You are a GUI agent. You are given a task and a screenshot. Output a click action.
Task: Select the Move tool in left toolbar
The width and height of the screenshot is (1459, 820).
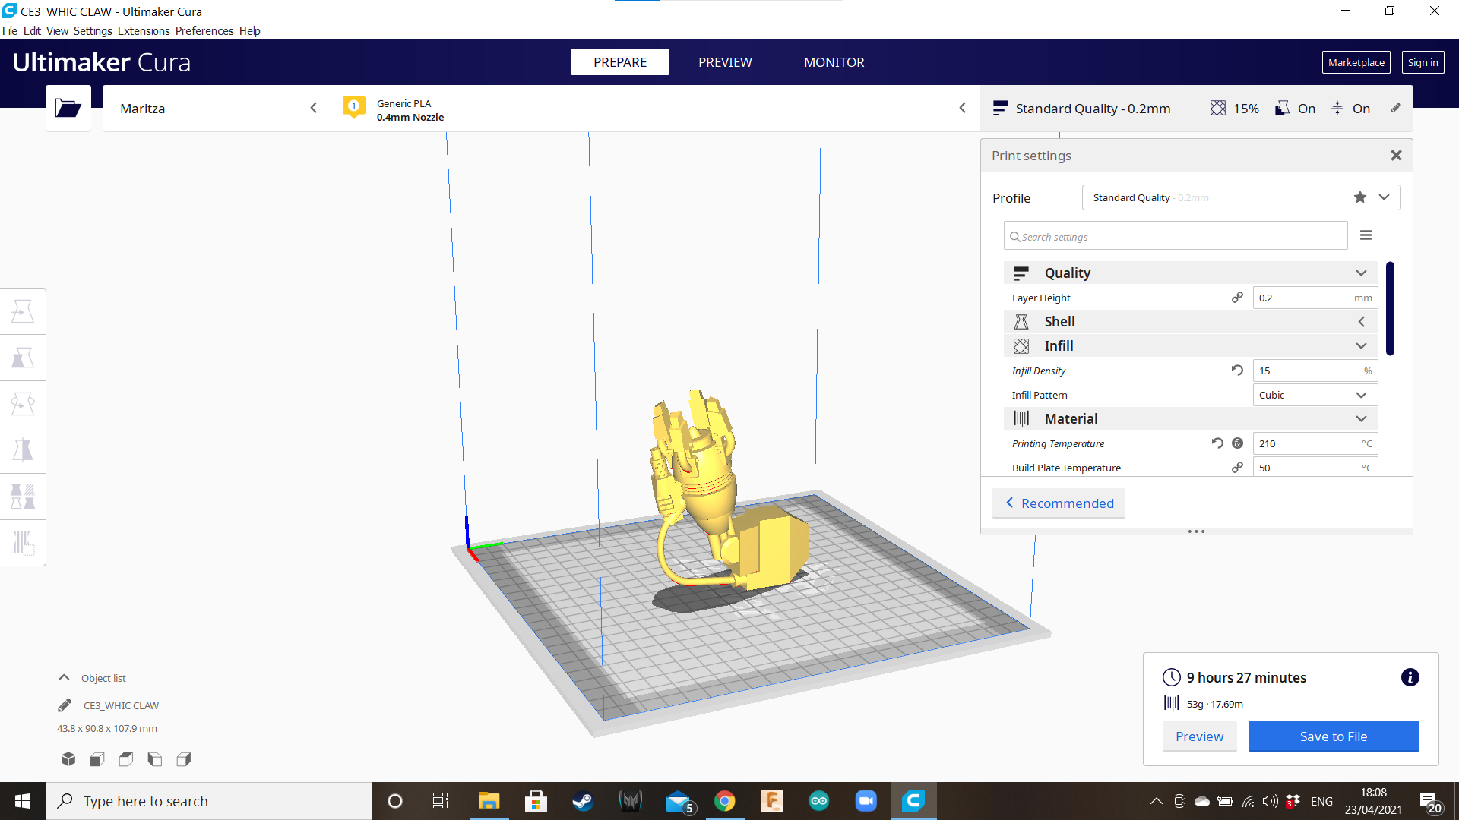[23, 311]
